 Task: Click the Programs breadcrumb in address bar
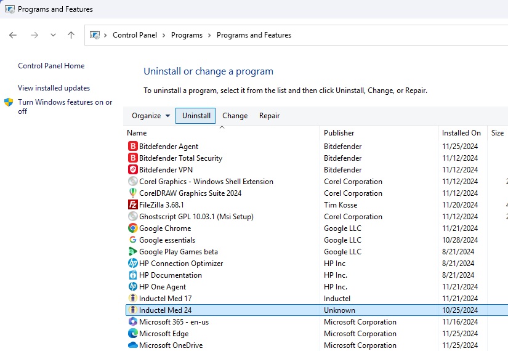pyautogui.click(x=187, y=35)
